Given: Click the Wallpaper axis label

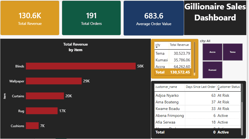Looking at the screenshot, I should (x=17, y=81).
